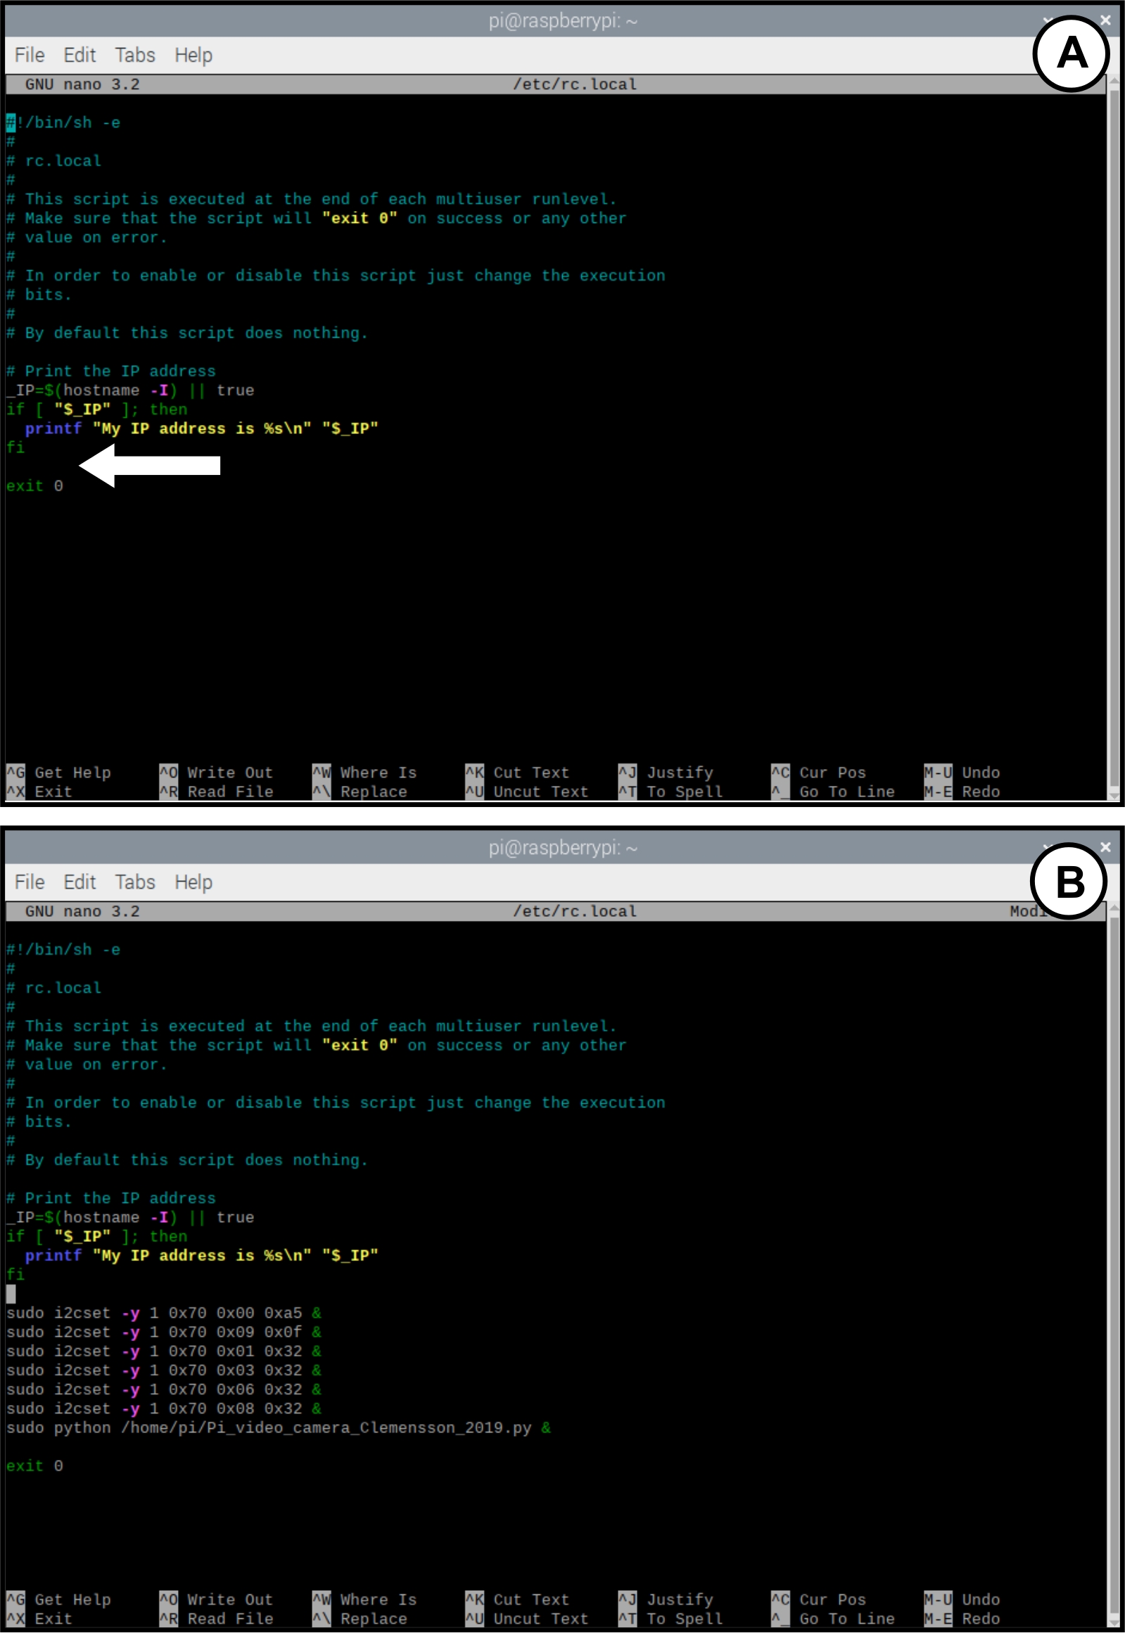Click the top terminal window's vertical scrollbar
This screenshot has width=1125, height=1633.
click(1114, 438)
